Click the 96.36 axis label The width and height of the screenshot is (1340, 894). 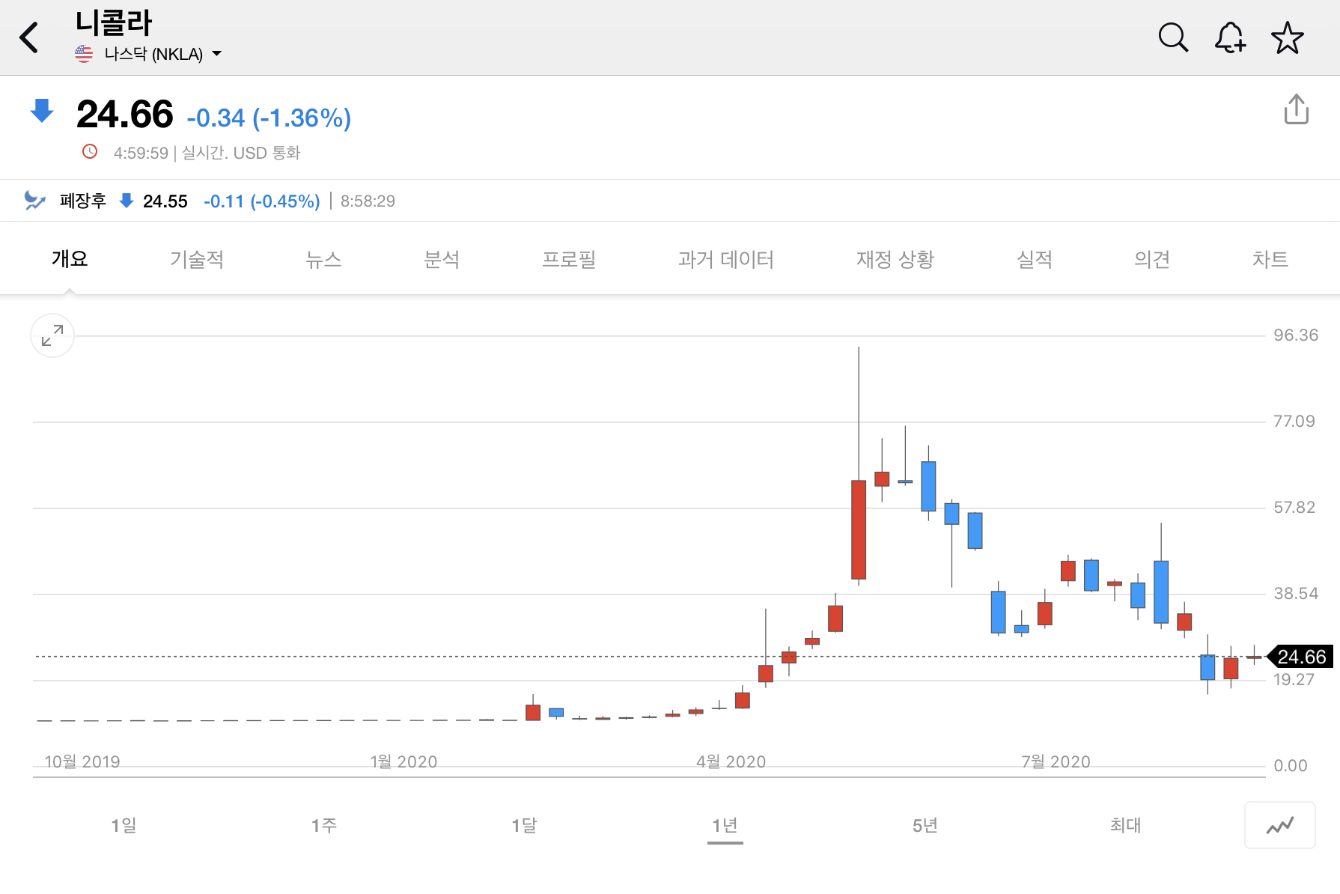(x=1296, y=335)
